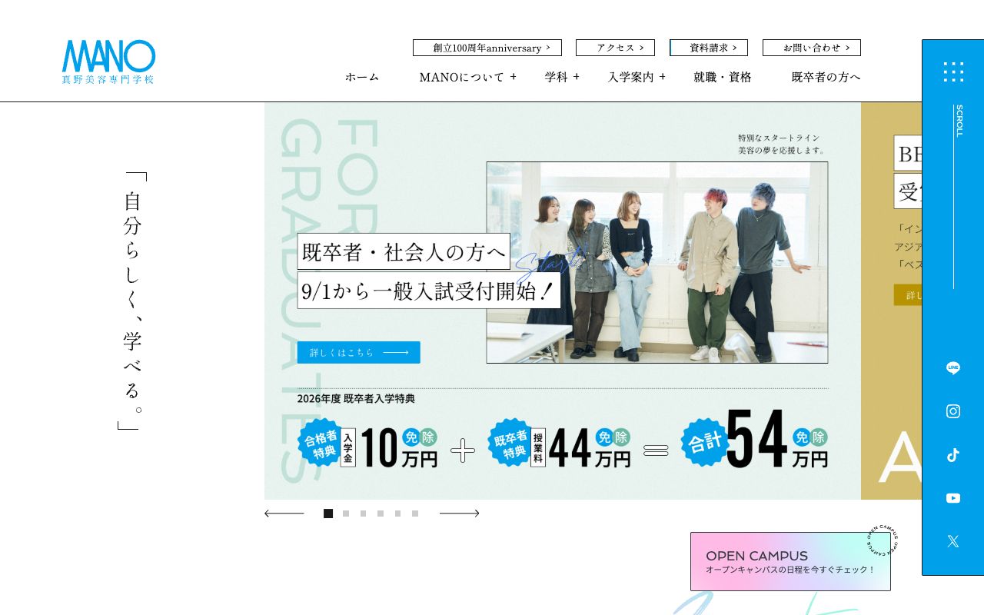Click the partially visible gold next slide

coord(892,301)
